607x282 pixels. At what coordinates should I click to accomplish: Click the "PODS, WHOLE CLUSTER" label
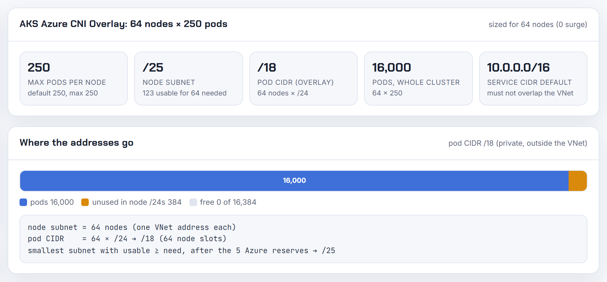pyautogui.click(x=416, y=82)
